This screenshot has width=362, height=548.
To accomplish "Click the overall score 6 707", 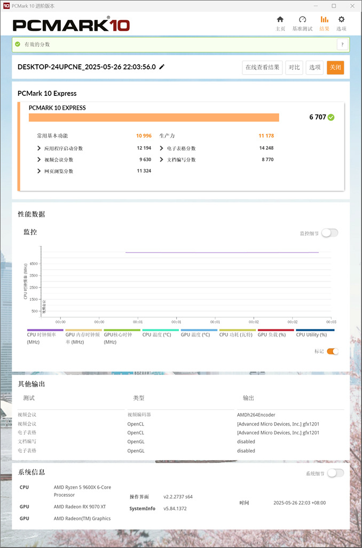I will 317,117.
